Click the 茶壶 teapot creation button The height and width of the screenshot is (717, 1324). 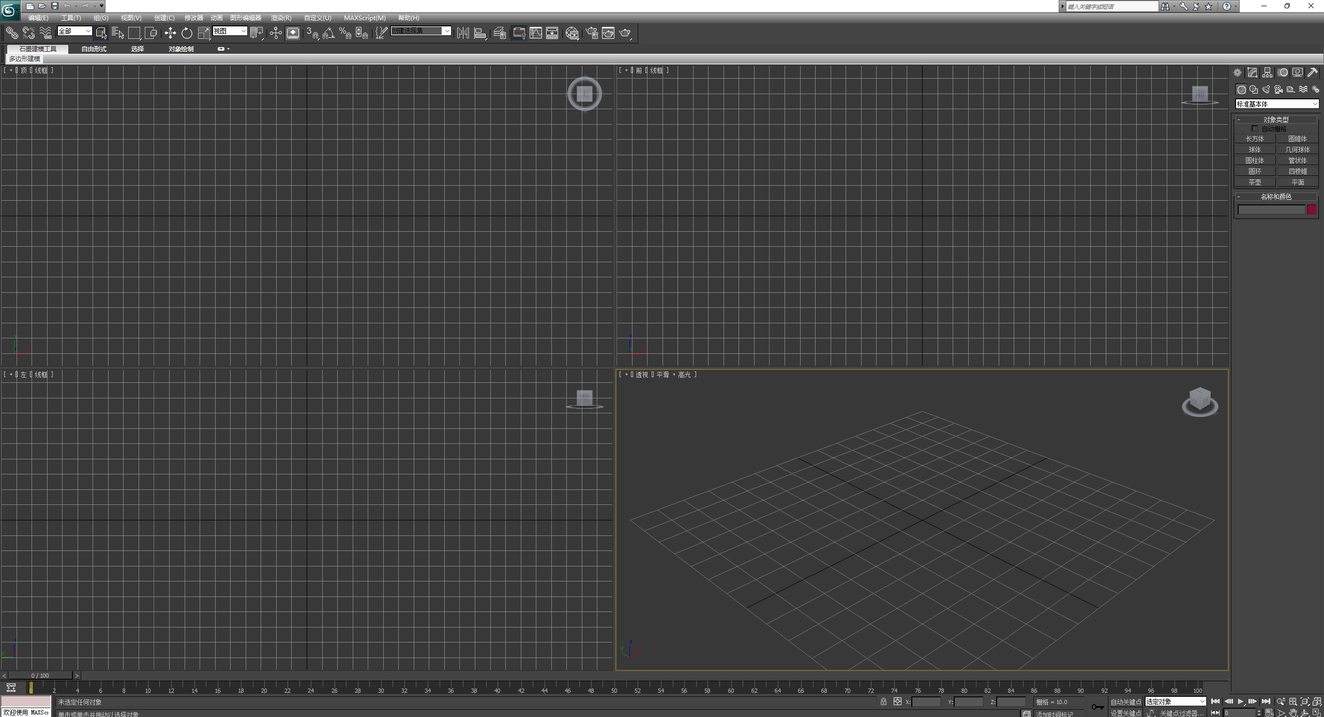[1254, 182]
